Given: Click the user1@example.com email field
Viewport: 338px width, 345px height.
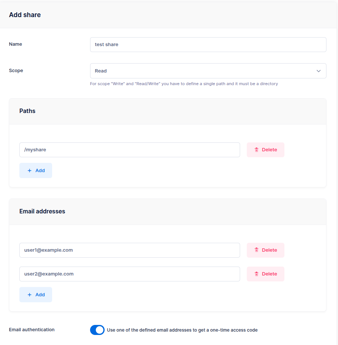Looking at the screenshot, I should (130, 250).
